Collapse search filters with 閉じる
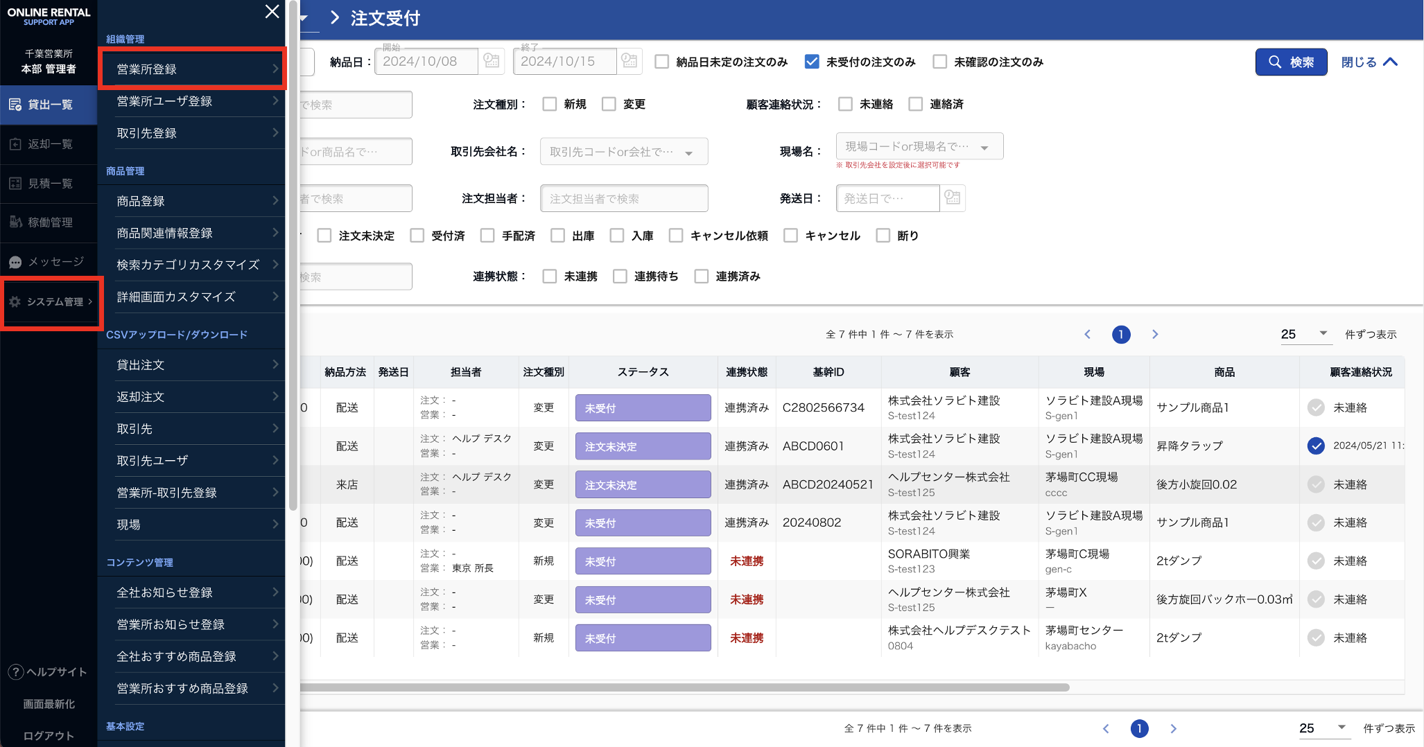Image resolution: width=1424 pixels, height=747 pixels. [x=1369, y=62]
